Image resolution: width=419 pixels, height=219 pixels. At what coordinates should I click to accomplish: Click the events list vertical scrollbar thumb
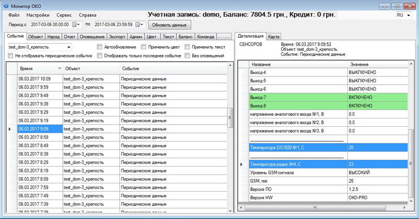[230, 117]
